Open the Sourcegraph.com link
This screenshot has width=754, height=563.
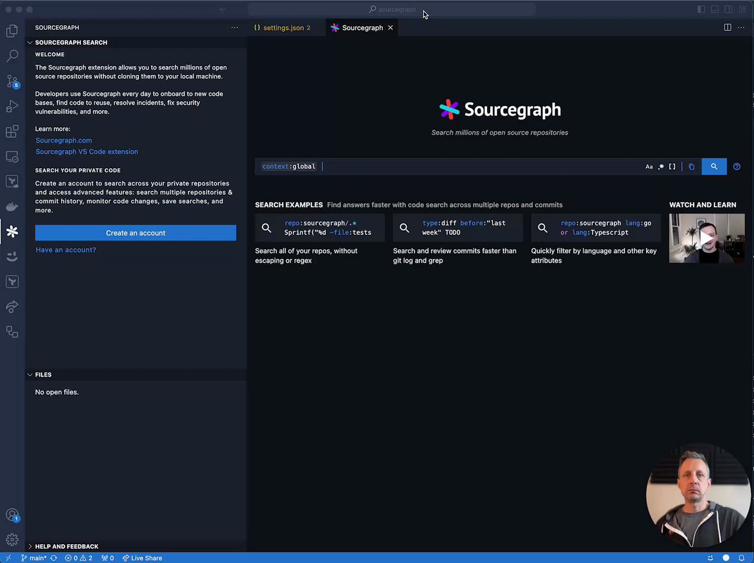[x=64, y=141]
